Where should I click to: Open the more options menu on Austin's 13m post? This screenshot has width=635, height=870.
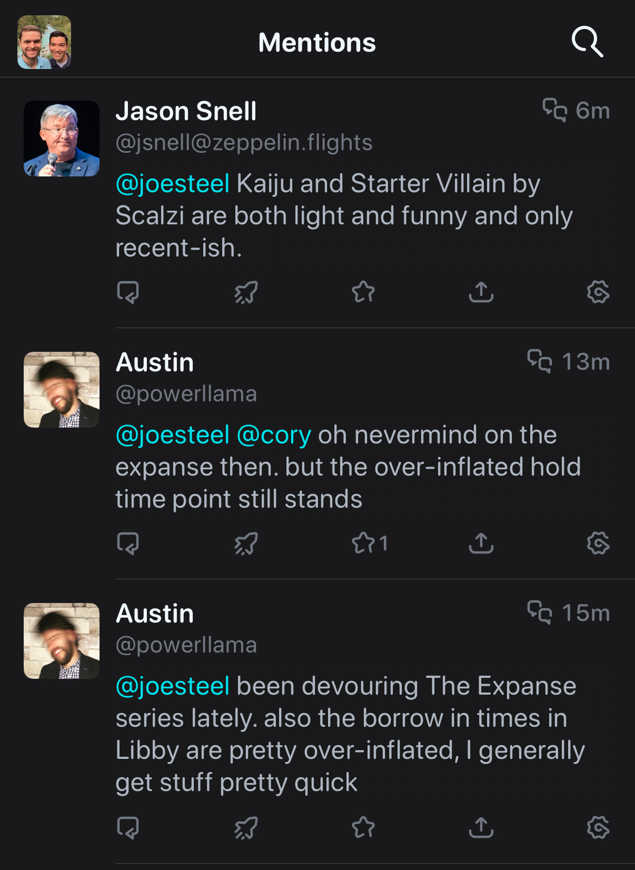point(598,543)
